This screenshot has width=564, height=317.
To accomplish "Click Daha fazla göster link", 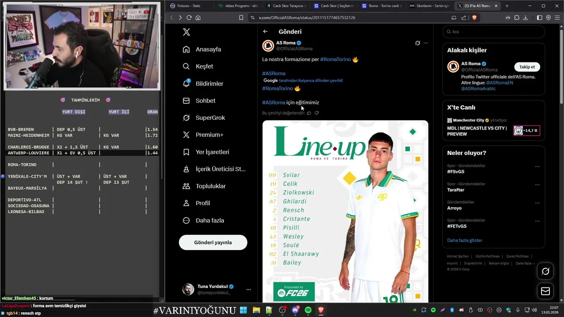I will (x=464, y=240).
